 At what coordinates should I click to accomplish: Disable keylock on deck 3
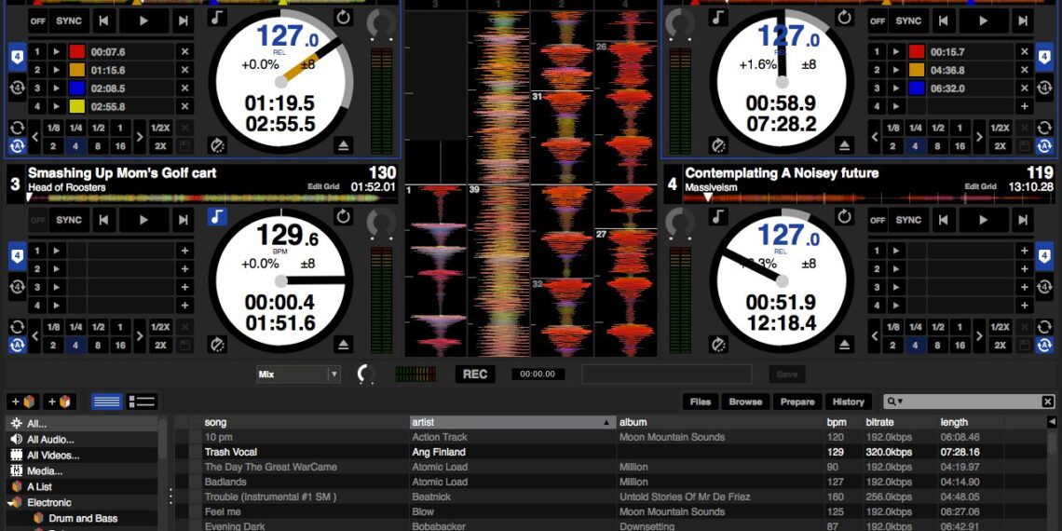click(217, 217)
